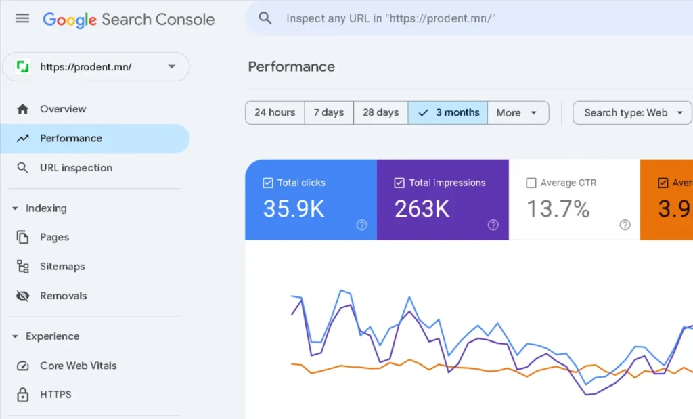
Task: Select Performance in sidebar
Action: click(x=95, y=138)
